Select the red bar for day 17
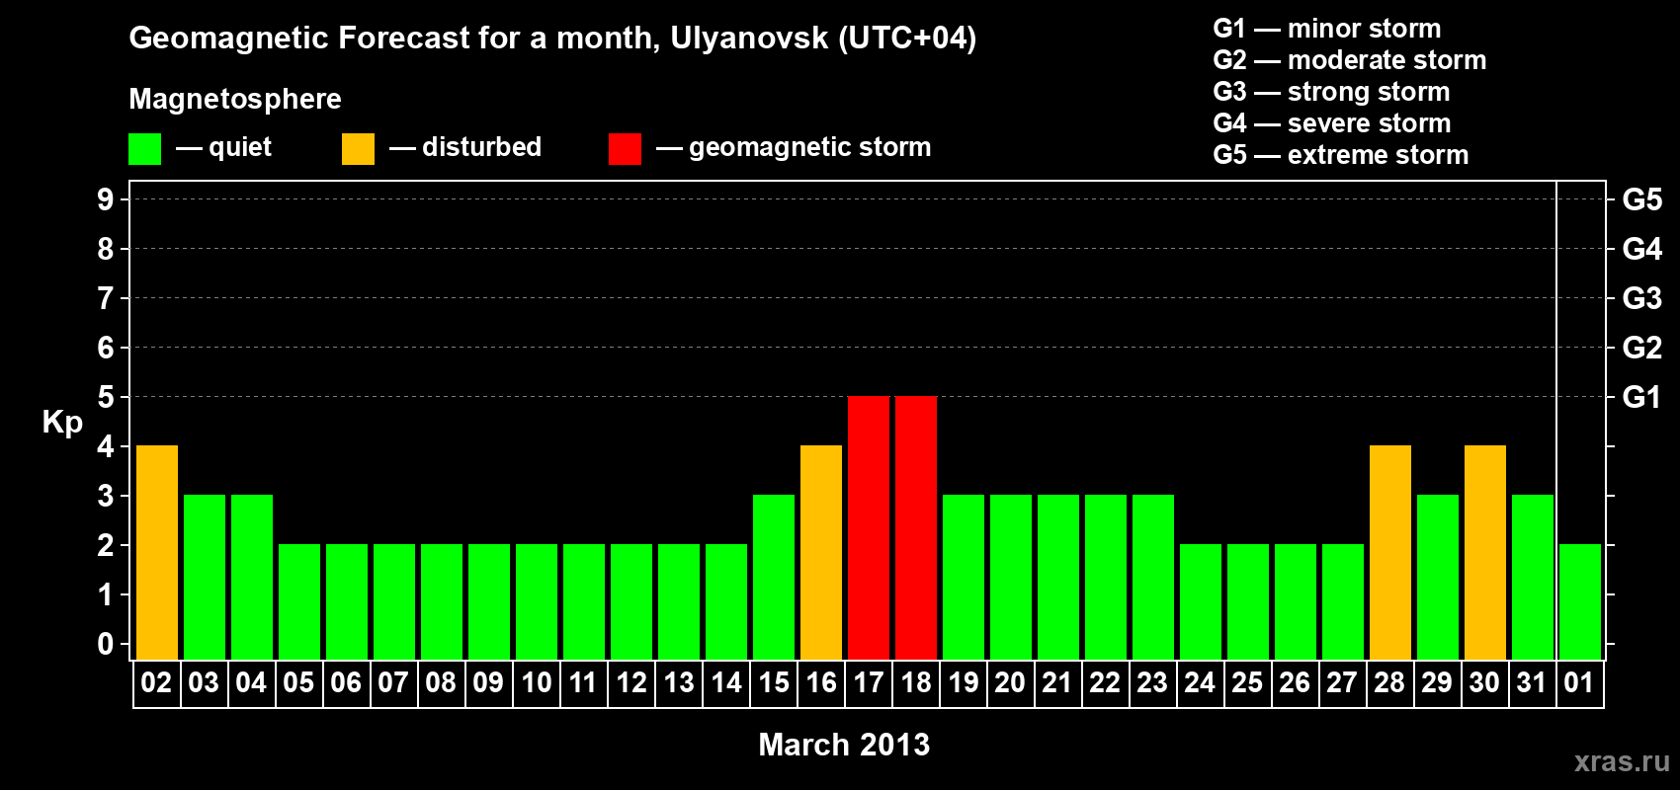 pos(869,527)
